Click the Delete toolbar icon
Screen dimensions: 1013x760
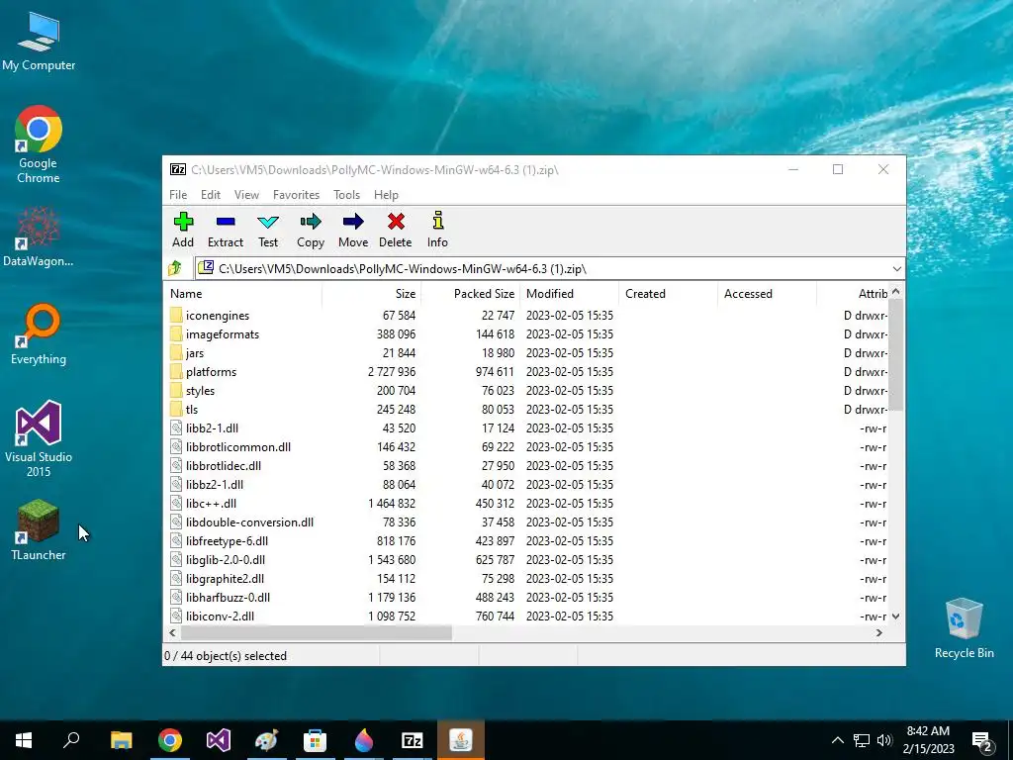click(x=396, y=230)
